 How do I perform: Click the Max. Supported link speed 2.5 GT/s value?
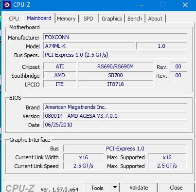click(x=167, y=166)
